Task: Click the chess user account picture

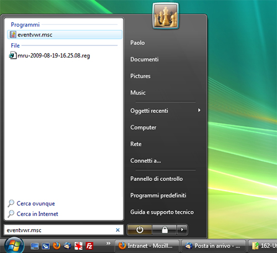Action: (x=166, y=16)
